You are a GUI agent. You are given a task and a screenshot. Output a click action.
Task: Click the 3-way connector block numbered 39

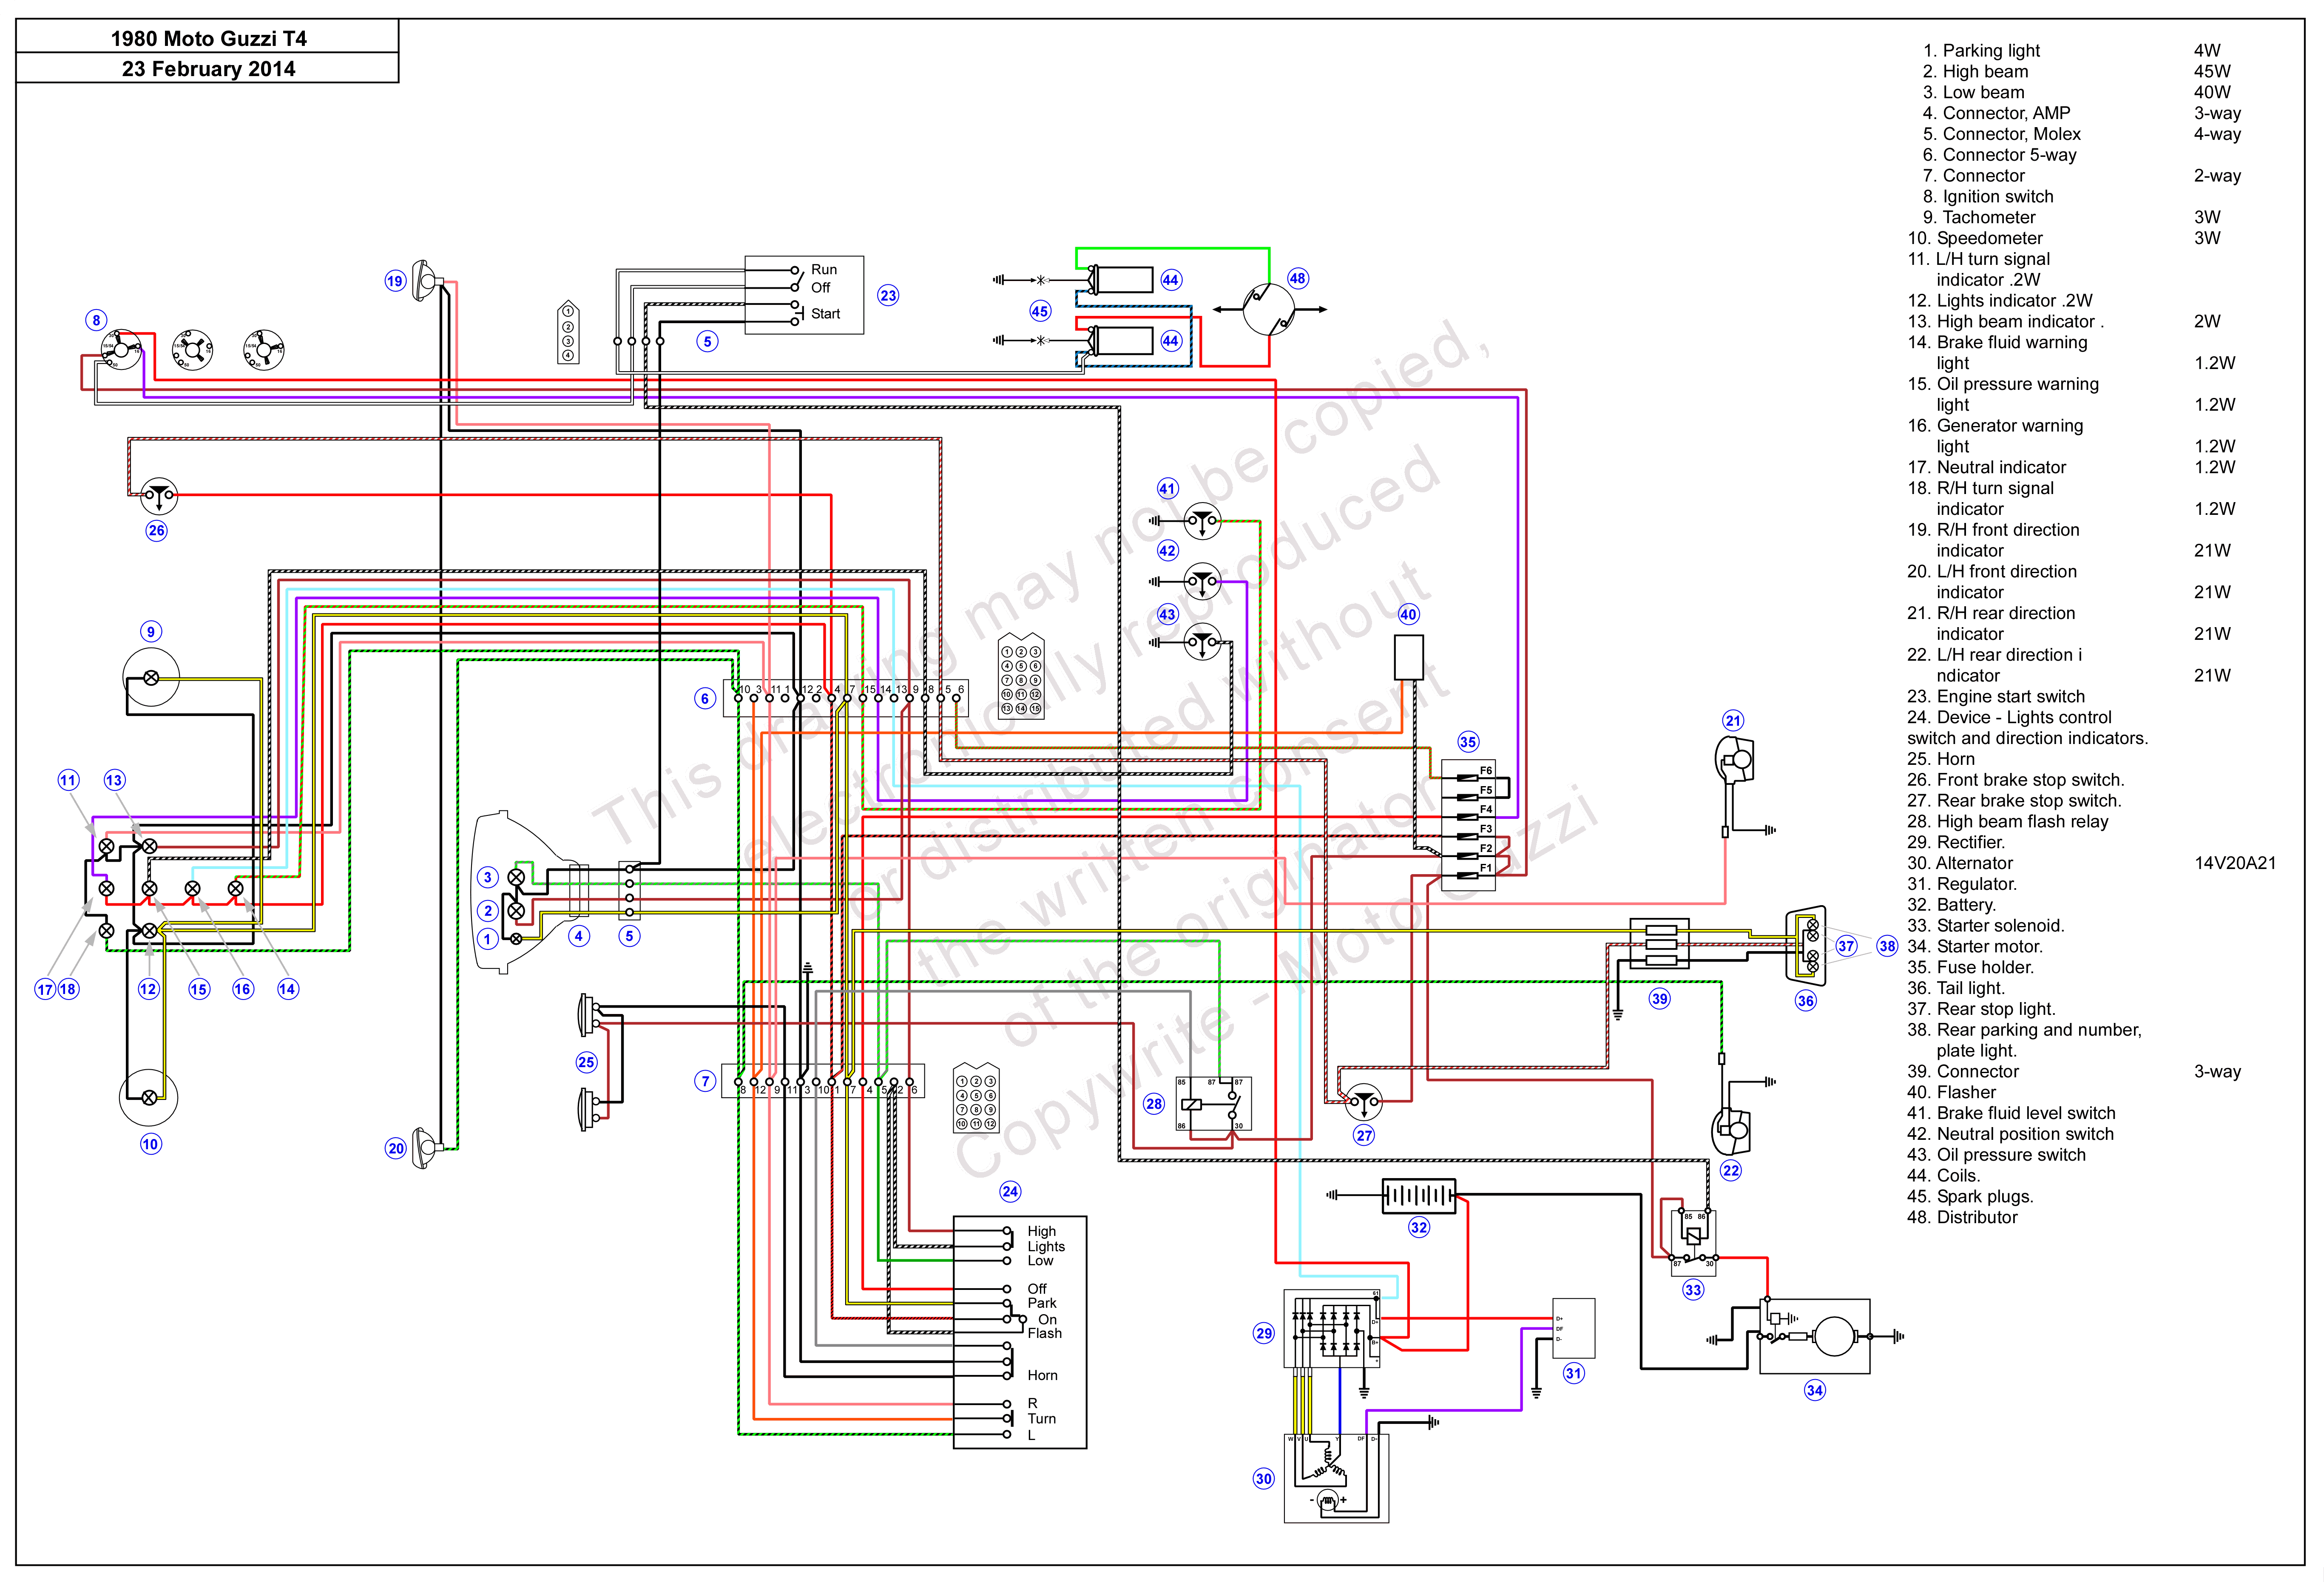(1660, 944)
